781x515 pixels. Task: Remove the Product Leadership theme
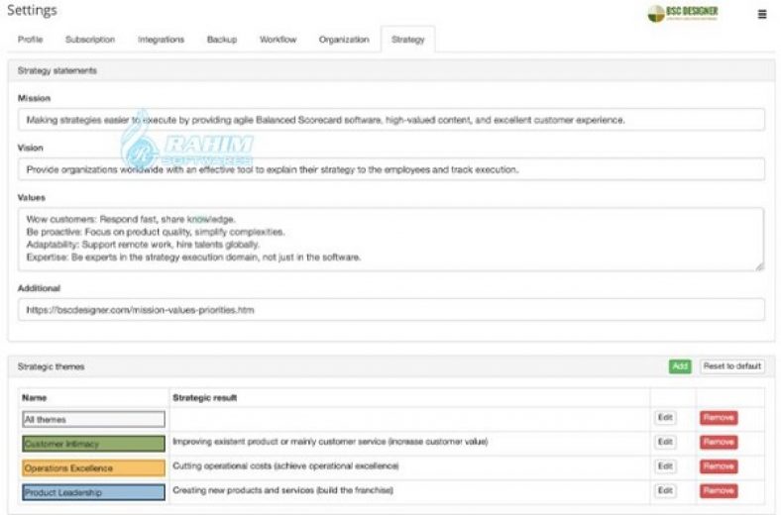[719, 491]
